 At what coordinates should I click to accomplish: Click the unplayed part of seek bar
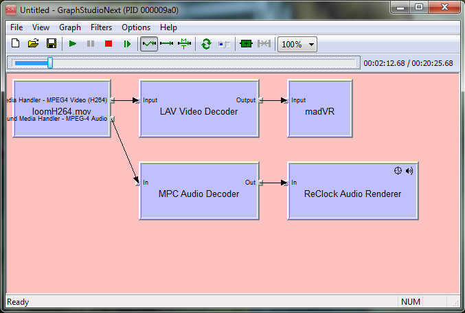204,63
